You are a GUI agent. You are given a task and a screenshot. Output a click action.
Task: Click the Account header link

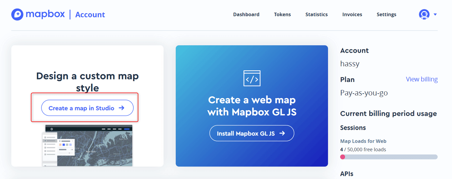click(90, 15)
